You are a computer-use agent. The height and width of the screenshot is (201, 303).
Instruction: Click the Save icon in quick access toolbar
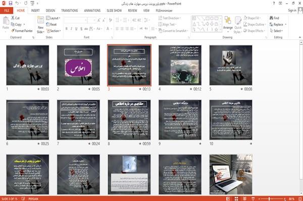(11, 4)
